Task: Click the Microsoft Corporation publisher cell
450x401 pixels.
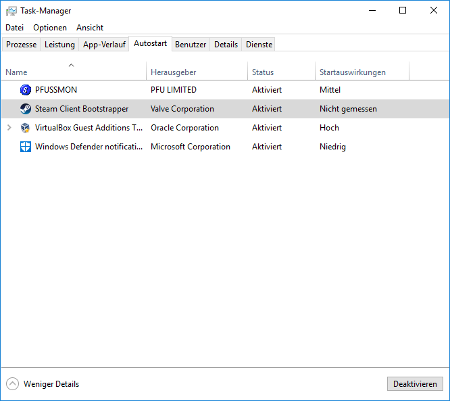Action: pyautogui.click(x=191, y=147)
